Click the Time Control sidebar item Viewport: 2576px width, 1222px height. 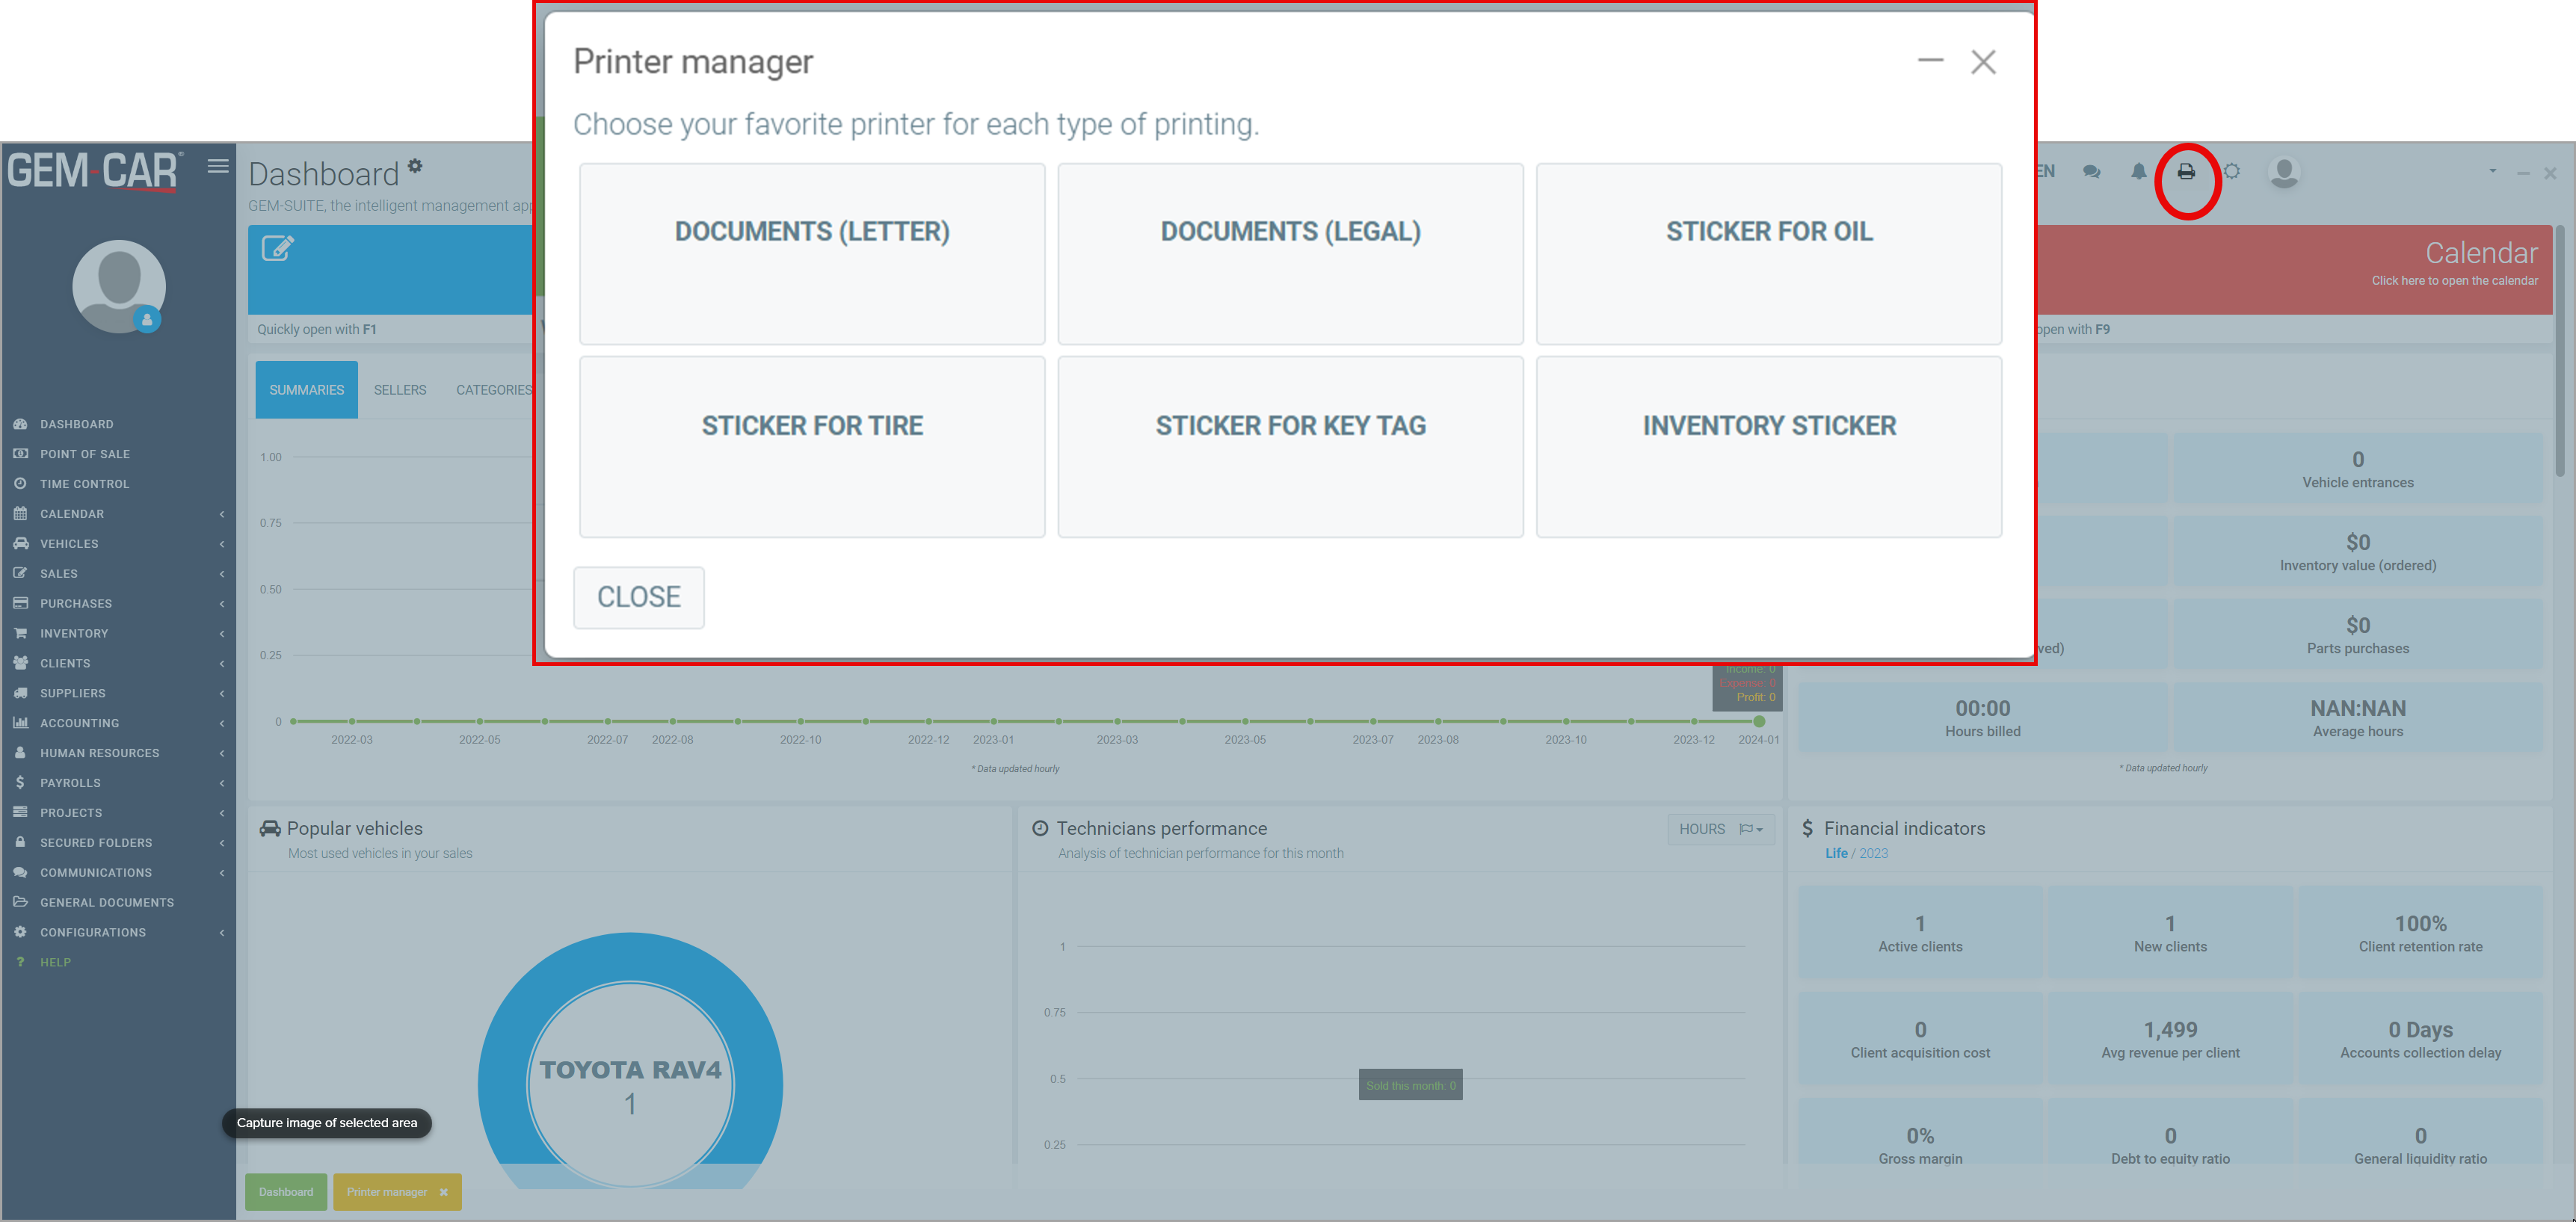84,484
